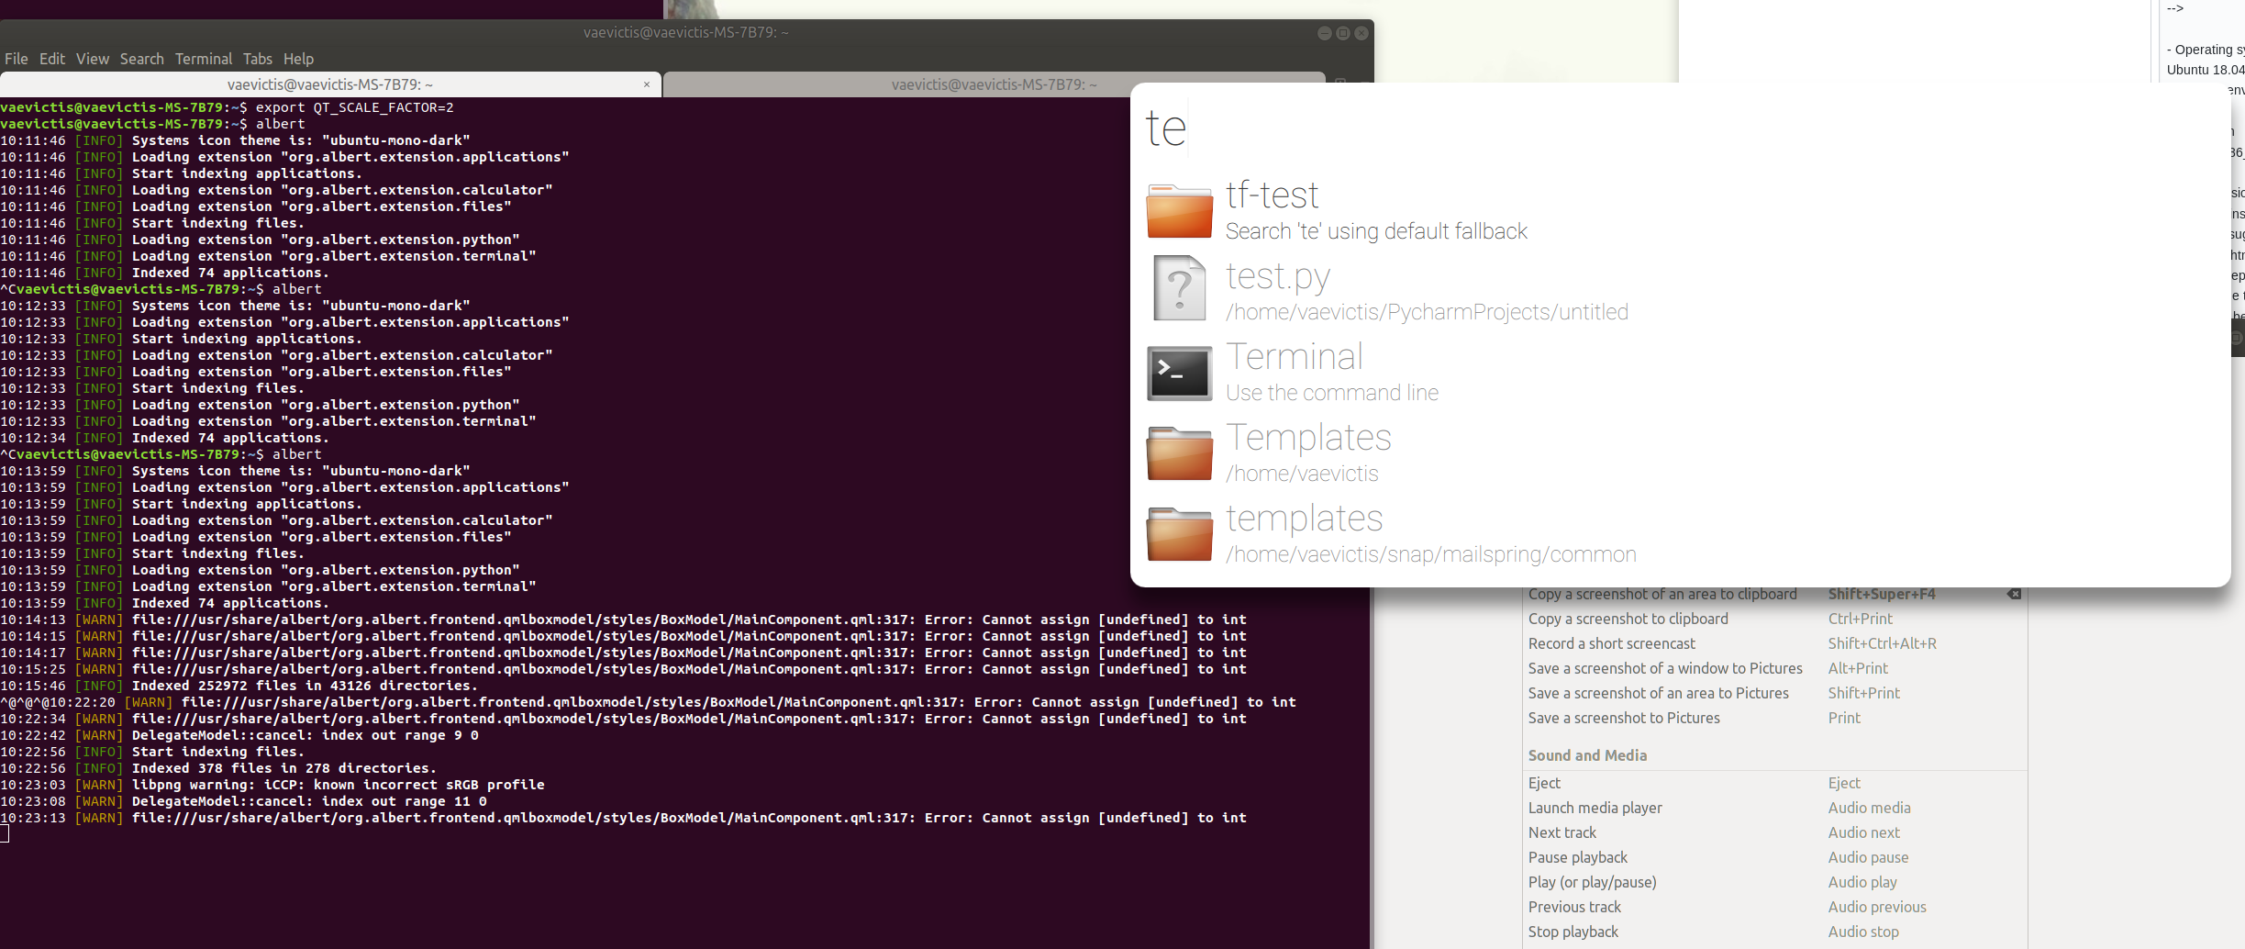
Task: Open the mailspring templates folder icon
Action: coord(1178,533)
